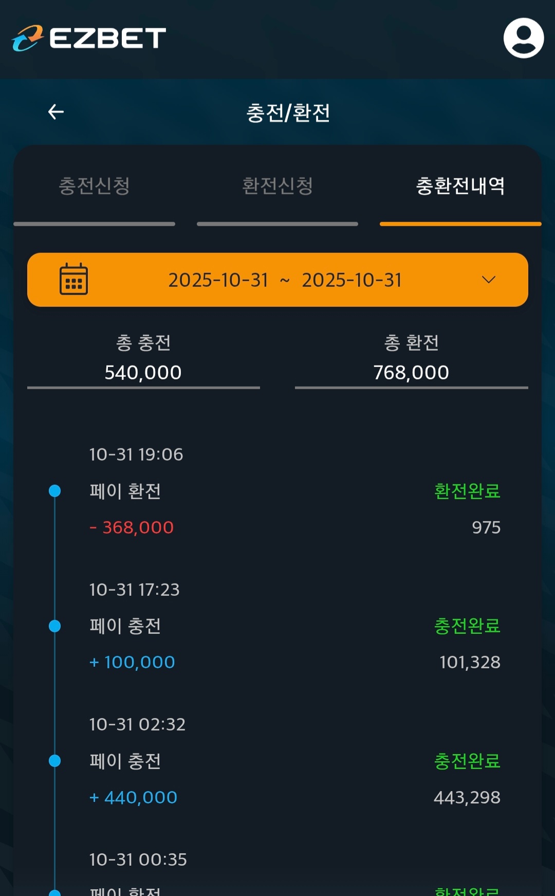
Task: Tap the 총 환전 total 768,000
Action: pos(411,372)
